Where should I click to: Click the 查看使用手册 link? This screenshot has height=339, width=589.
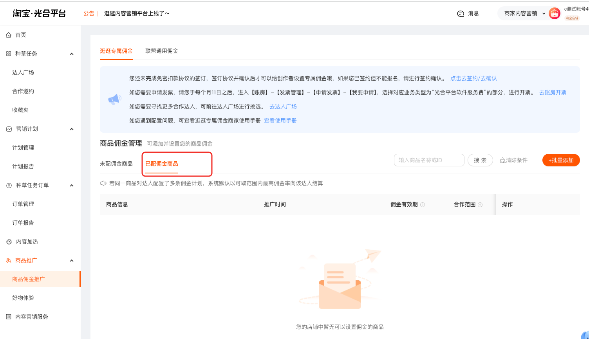click(x=280, y=121)
